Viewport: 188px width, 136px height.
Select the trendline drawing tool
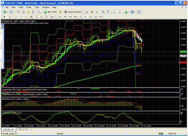click(x=26, y=17)
